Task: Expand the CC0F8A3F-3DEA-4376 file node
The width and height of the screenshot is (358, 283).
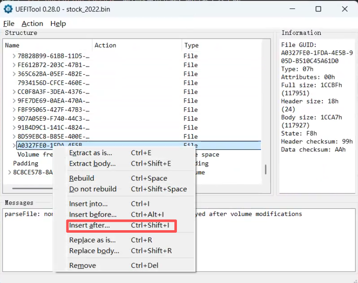Action: tap(14, 92)
